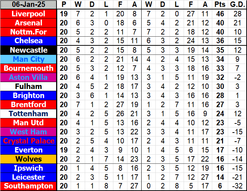The height and width of the screenshot is (191, 247).
Task: Click the Southampton team name
Action: pyautogui.click(x=29, y=186)
